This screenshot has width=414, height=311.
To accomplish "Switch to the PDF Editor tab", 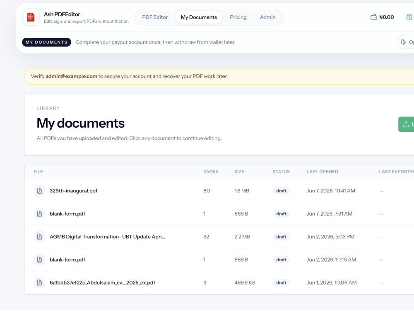I will coord(155,17).
